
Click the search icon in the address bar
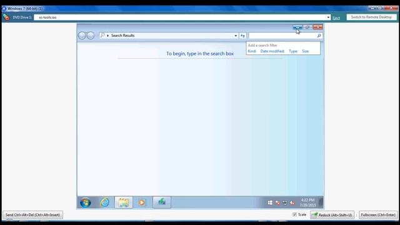[x=102, y=35]
